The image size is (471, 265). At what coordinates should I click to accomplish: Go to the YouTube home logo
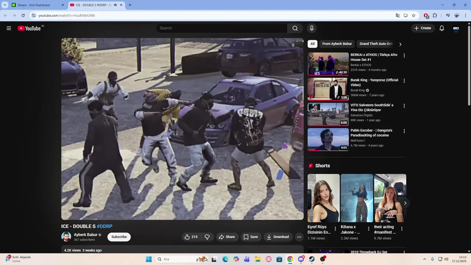coord(29,28)
